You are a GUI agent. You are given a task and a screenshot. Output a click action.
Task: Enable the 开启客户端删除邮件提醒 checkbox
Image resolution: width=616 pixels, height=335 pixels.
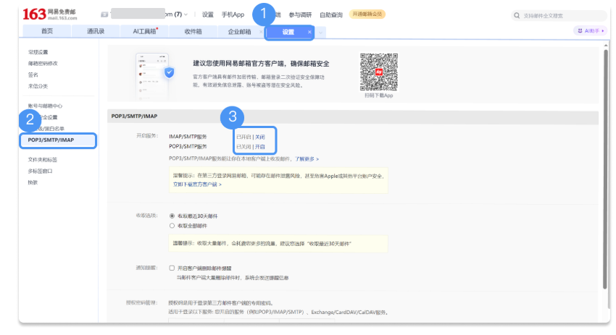(x=172, y=268)
